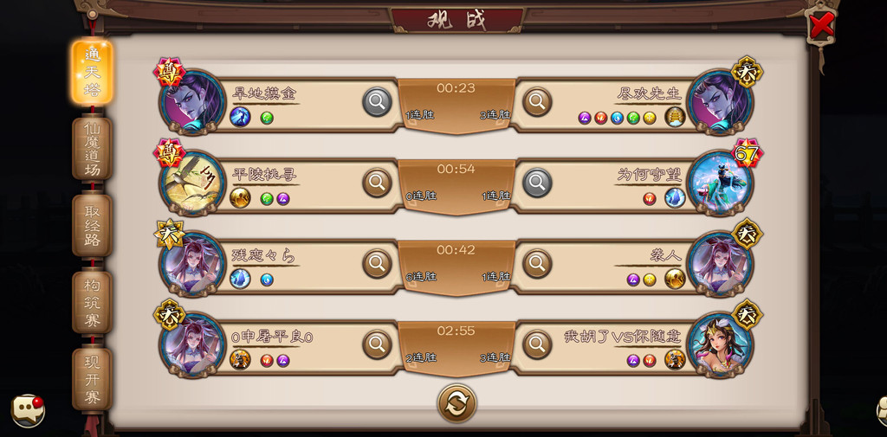
Task: Switch to the 构筑赛 tab
Action: 92,302
